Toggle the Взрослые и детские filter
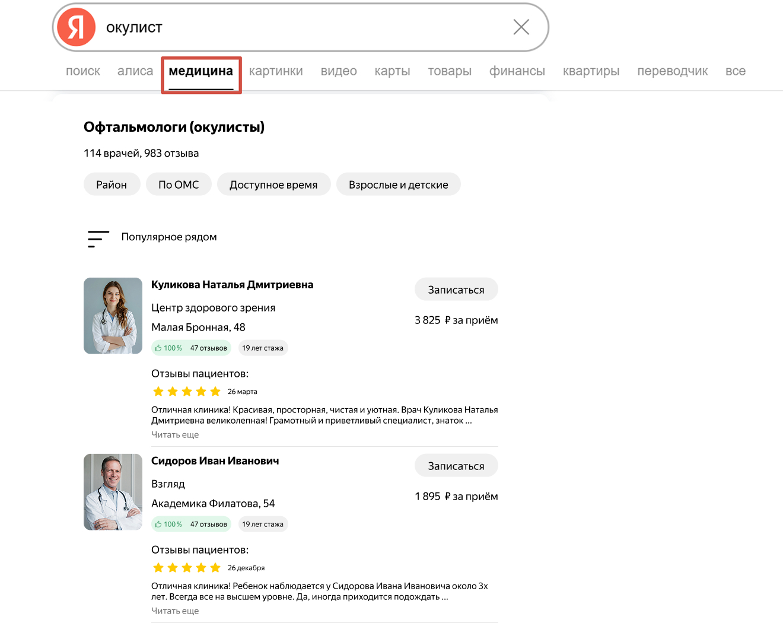 point(398,185)
